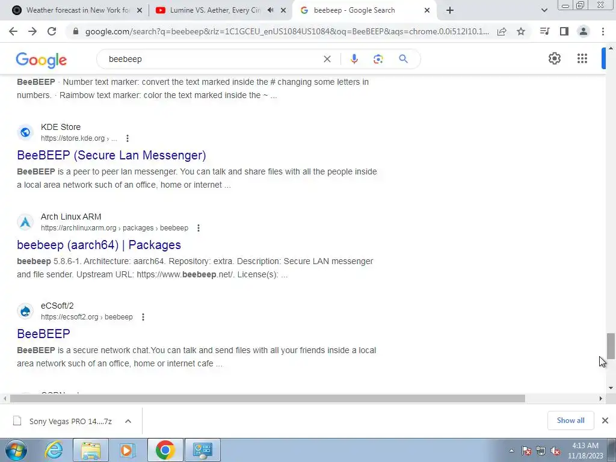Close the beebeep Google Search tab
Screen dimensions: 616x462
427,10
